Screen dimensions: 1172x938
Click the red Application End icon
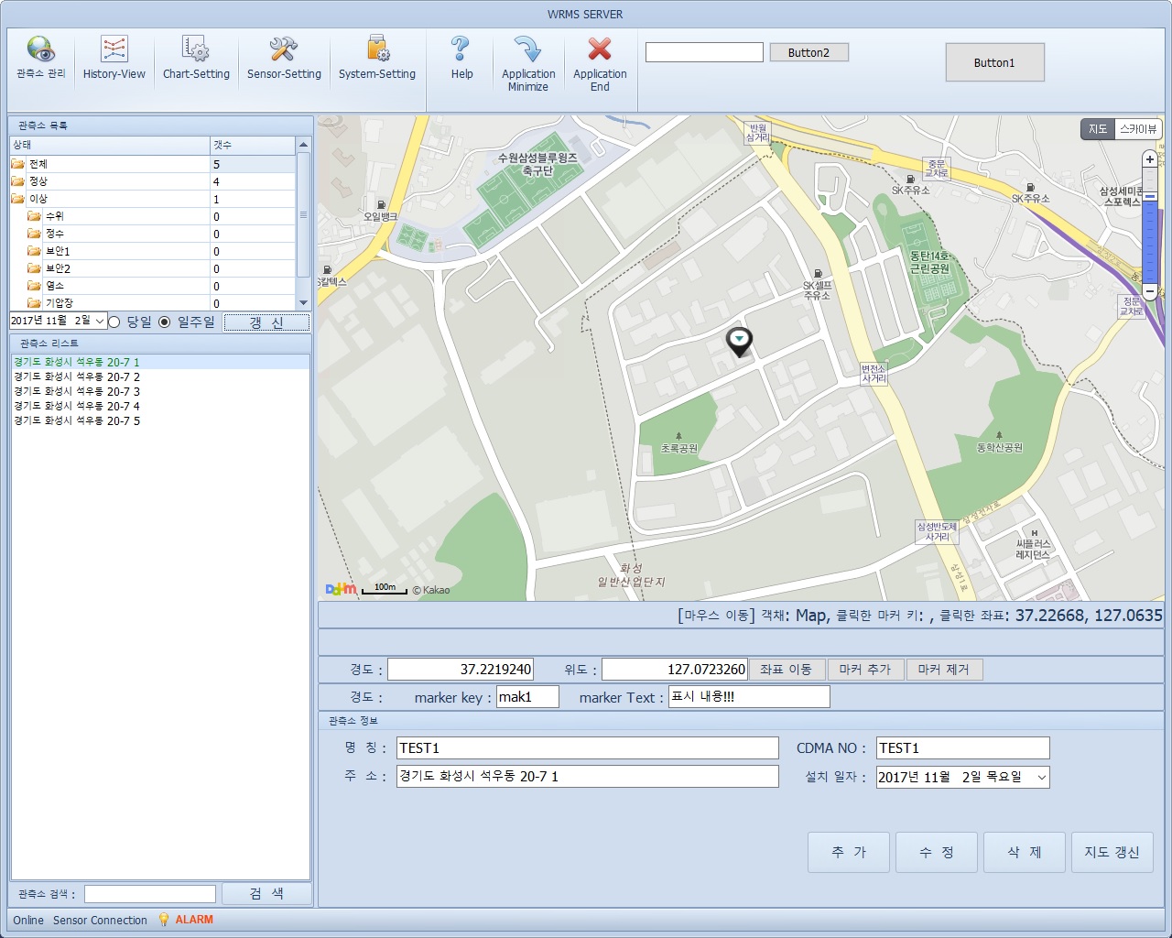(600, 62)
